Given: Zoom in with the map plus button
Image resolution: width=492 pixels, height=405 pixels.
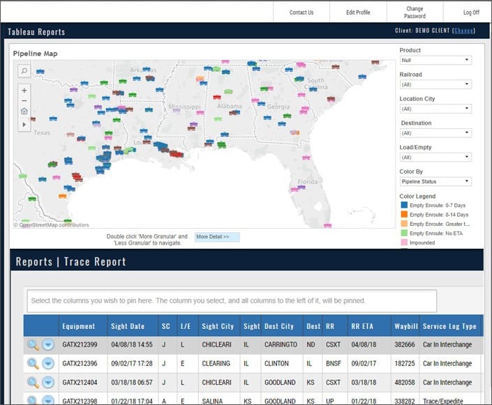Looking at the screenshot, I should 24,90.
